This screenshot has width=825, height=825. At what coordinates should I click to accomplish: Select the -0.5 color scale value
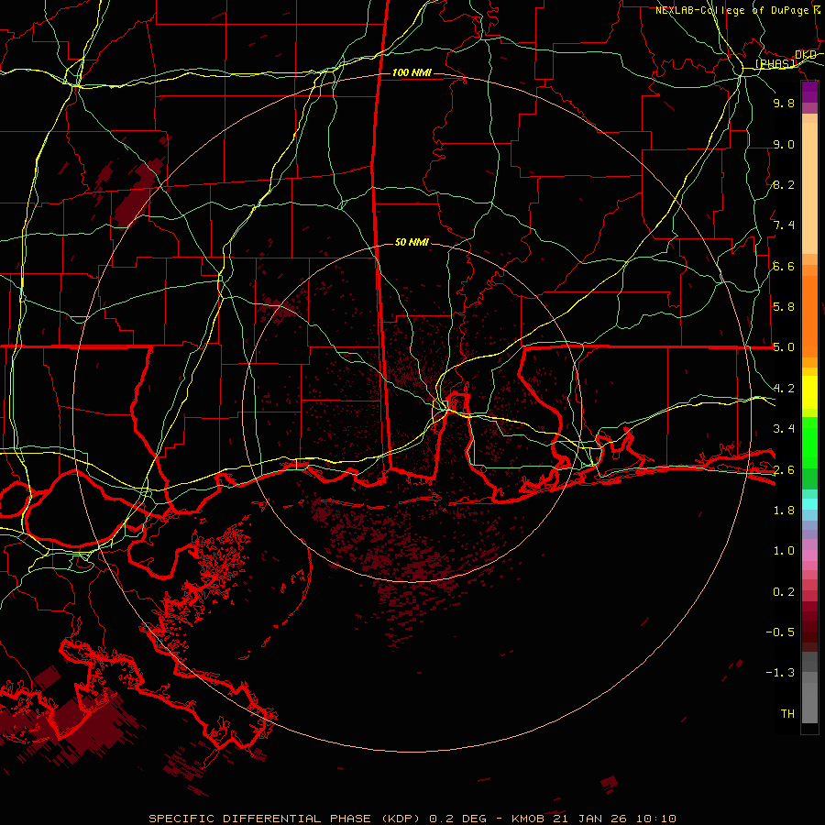(x=780, y=632)
